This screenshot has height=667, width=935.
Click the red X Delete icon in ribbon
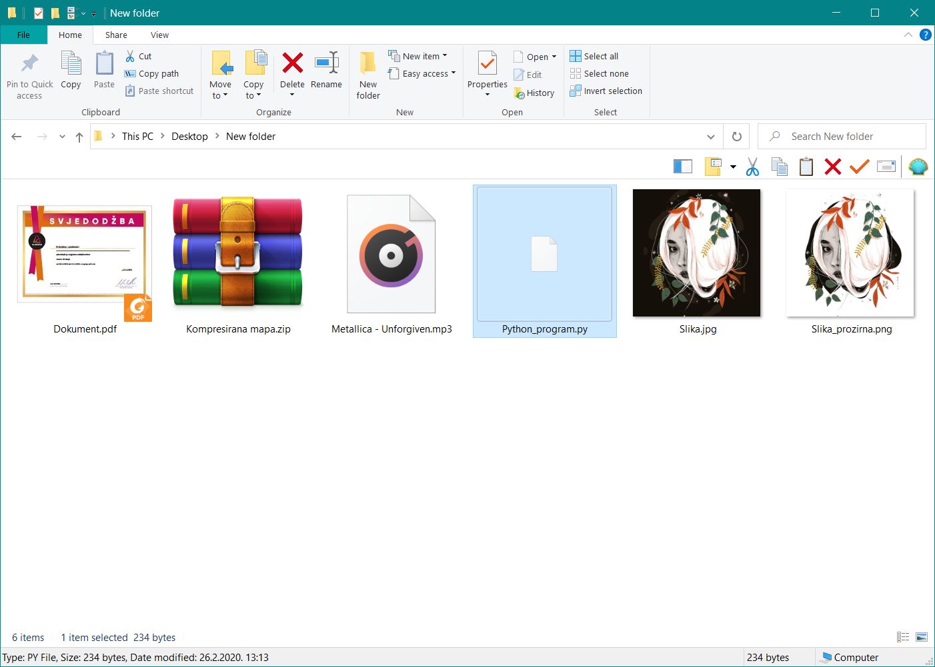point(292,63)
